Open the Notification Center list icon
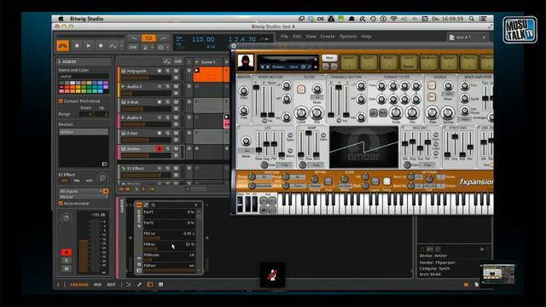 point(483,19)
